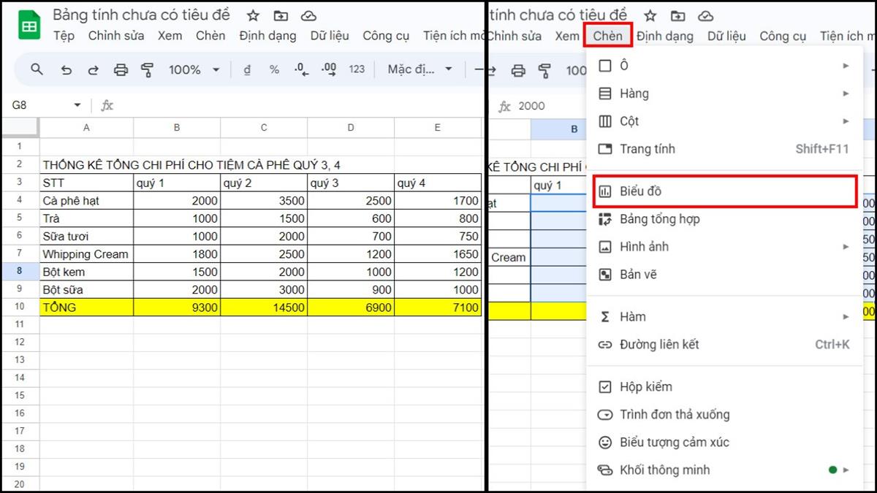Open Google Sheets home via the green logo
Screen dimensions: 877x493
(x=28, y=24)
